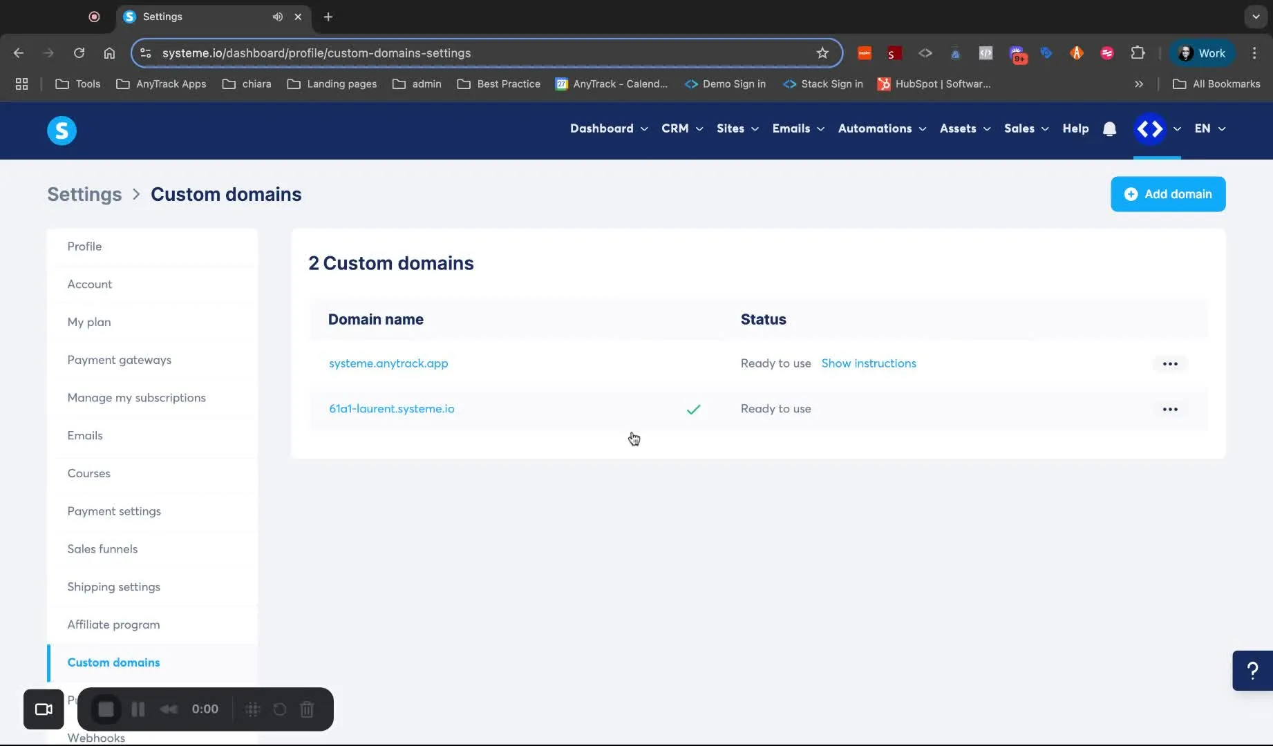Image resolution: width=1273 pixels, height=746 pixels.
Task: Open the HubSpot bookmark
Action: (x=934, y=84)
